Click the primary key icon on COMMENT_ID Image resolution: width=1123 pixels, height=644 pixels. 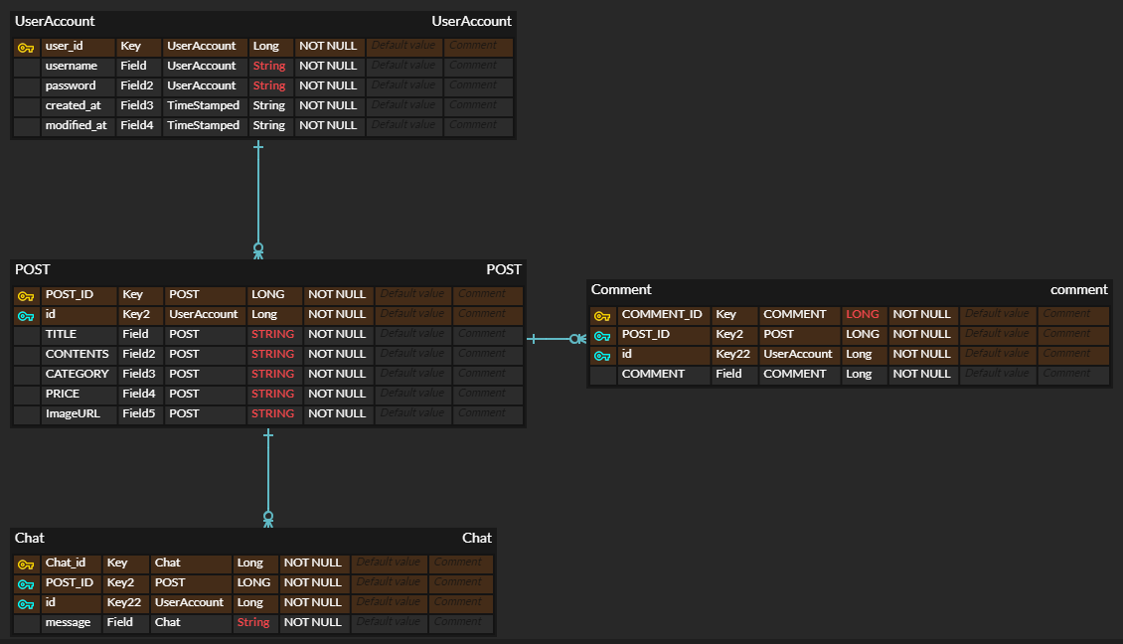602,314
